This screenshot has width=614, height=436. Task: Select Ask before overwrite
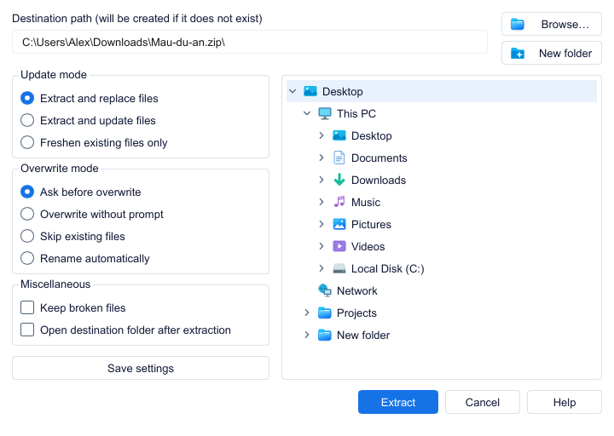coord(27,192)
